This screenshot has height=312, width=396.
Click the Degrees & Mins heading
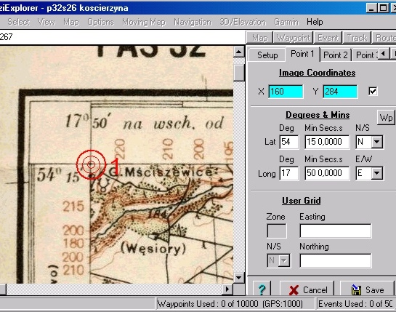[318, 115]
